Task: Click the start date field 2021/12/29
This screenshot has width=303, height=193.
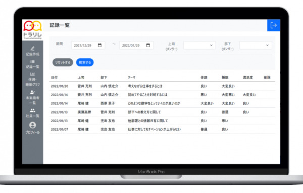Action: 88,46
